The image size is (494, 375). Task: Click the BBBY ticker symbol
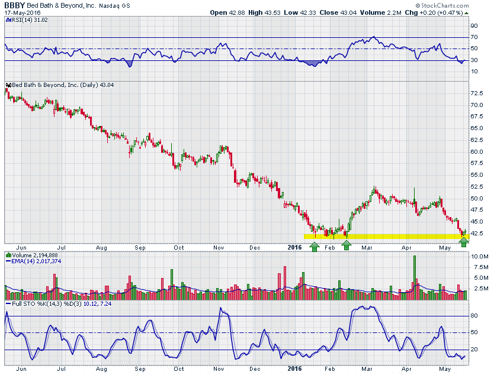[14, 5]
